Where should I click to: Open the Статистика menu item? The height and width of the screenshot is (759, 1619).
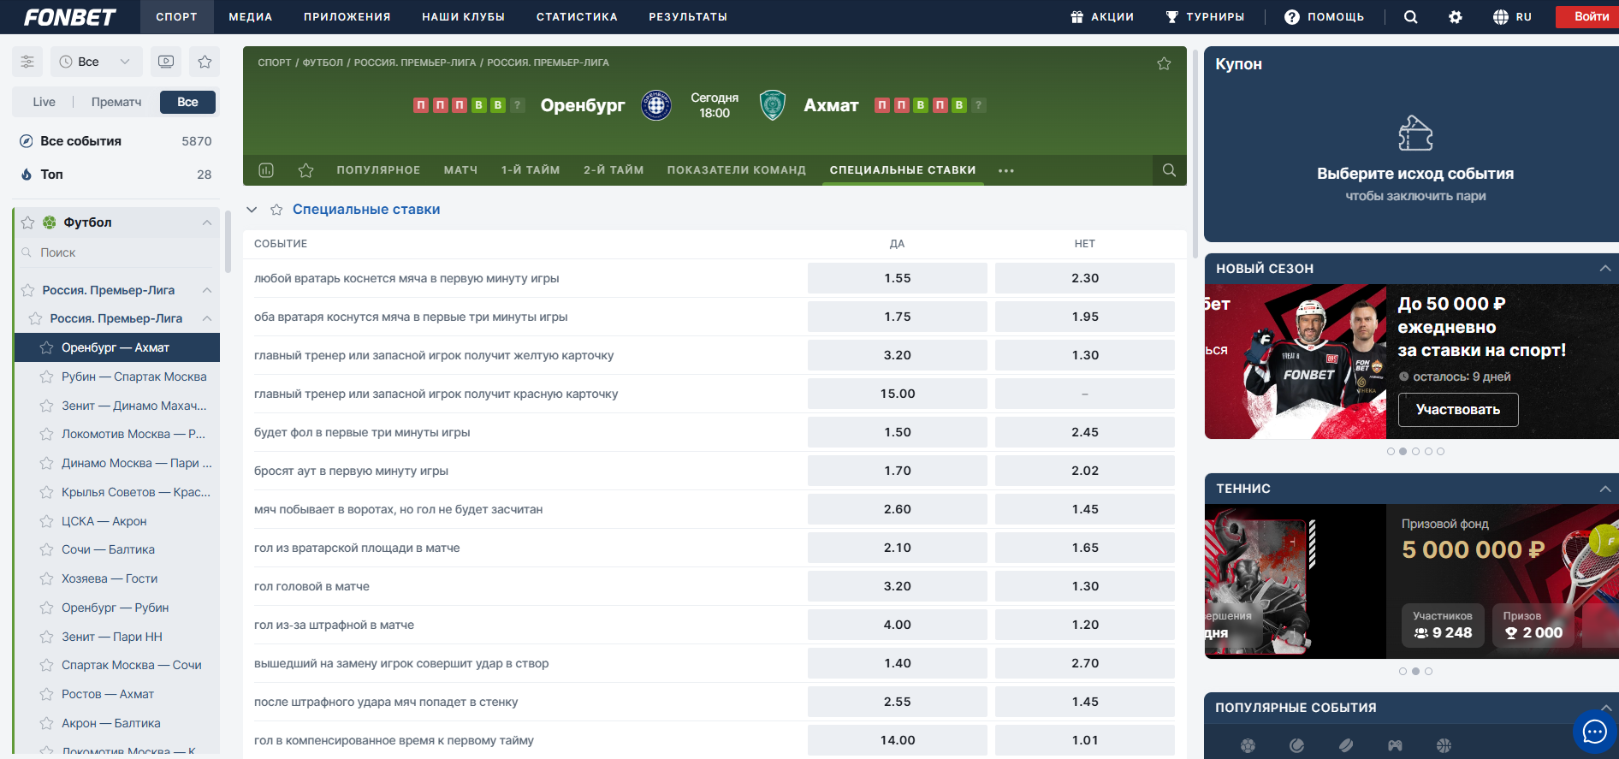pyautogui.click(x=576, y=17)
